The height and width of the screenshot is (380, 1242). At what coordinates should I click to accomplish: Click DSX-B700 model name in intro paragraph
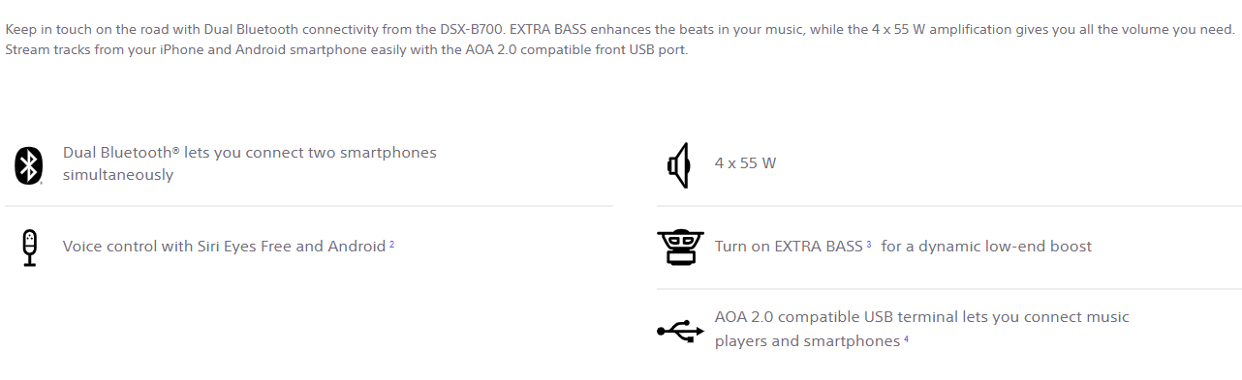click(x=469, y=29)
